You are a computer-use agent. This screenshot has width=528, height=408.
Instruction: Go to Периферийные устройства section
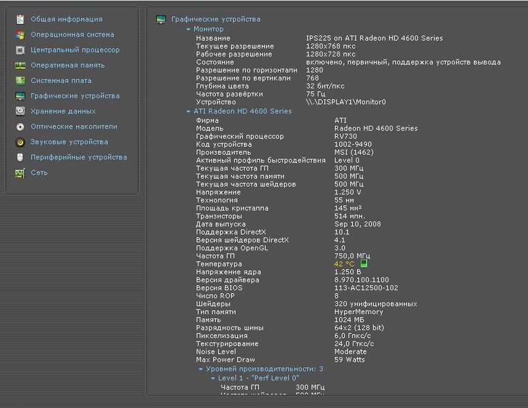click(x=79, y=157)
